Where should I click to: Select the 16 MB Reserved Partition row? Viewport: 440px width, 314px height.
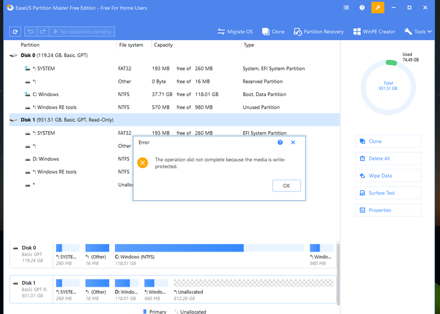pyautogui.click(x=174, y=81)
